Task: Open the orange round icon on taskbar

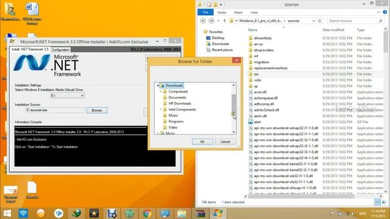Action: tap(41, 214)
